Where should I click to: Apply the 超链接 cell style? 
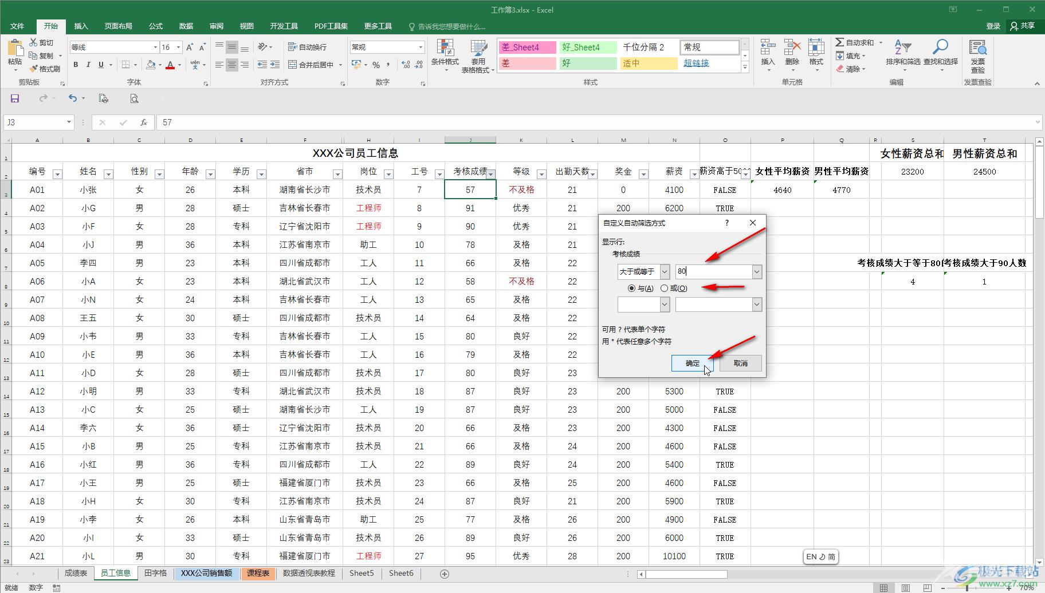pos(710,63)
